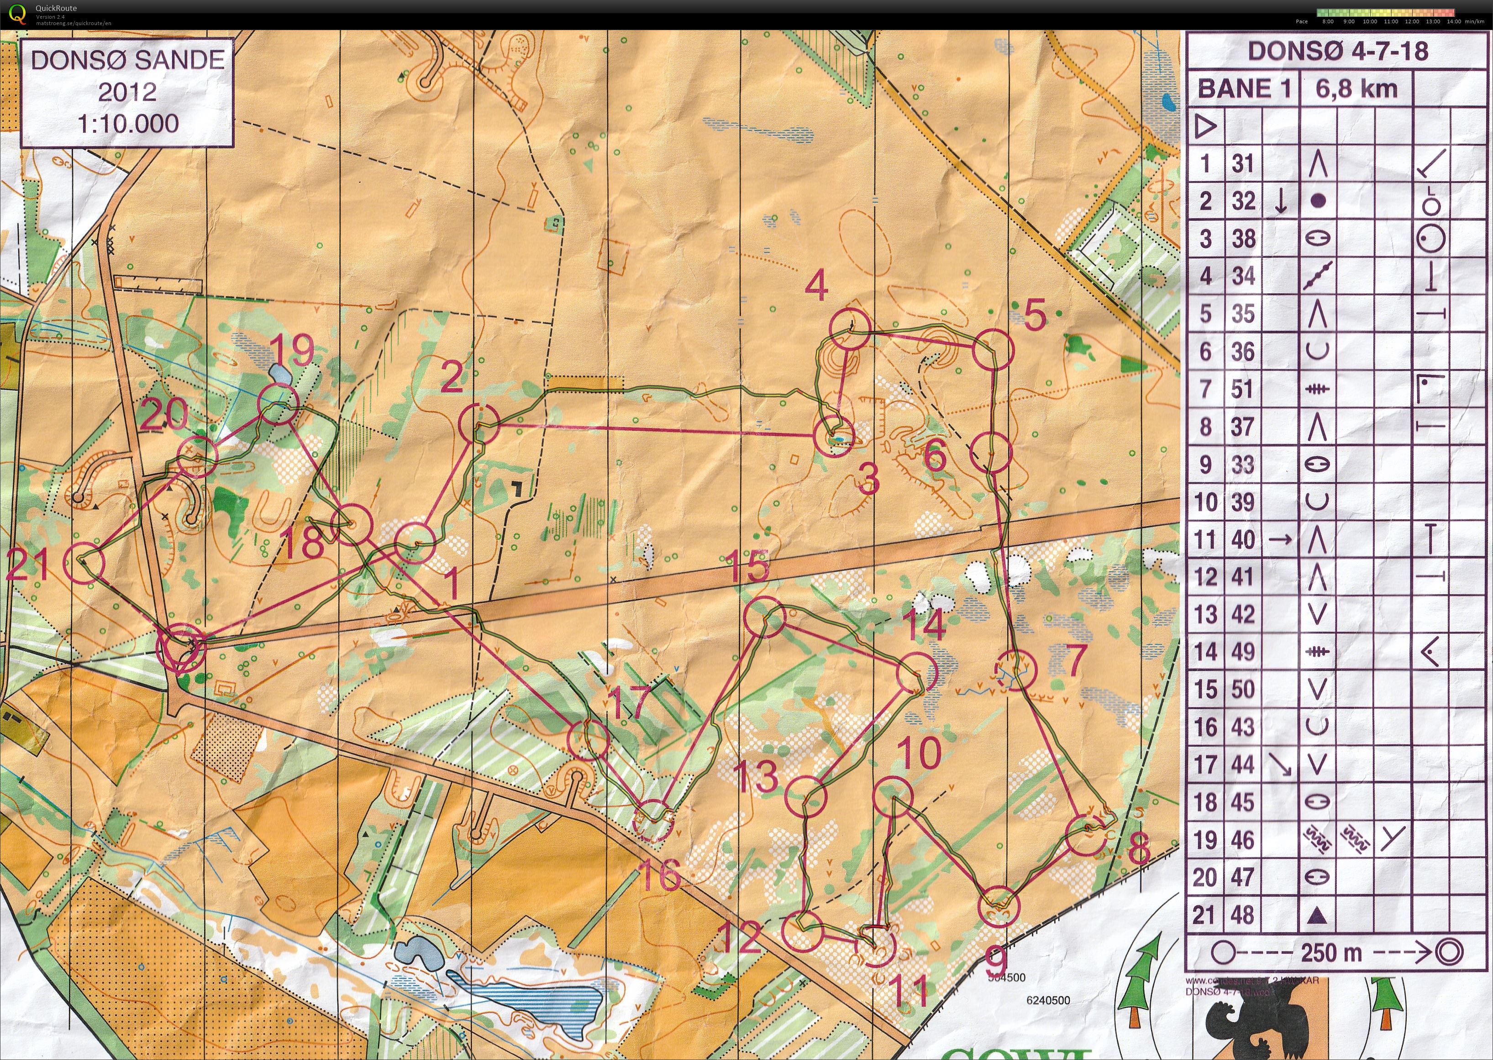
Task: Click control code "49" in the table
Action: pos(1244,652)
